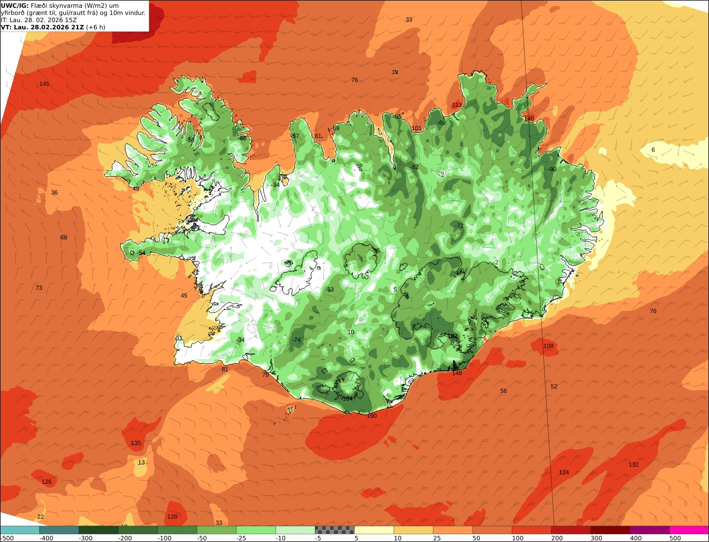Viewport: 709px width, 542px height.
Task: Click the 100 to 200 red-orange swatch
Action: pos(531,530)
